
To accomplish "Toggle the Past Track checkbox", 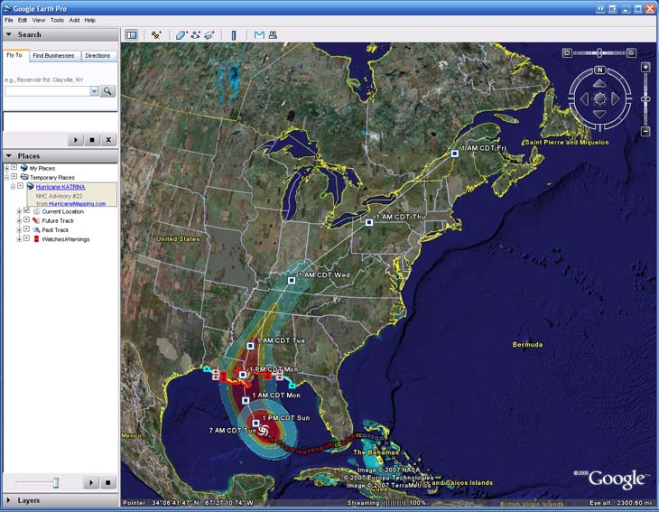I will (x=26, y=228).
